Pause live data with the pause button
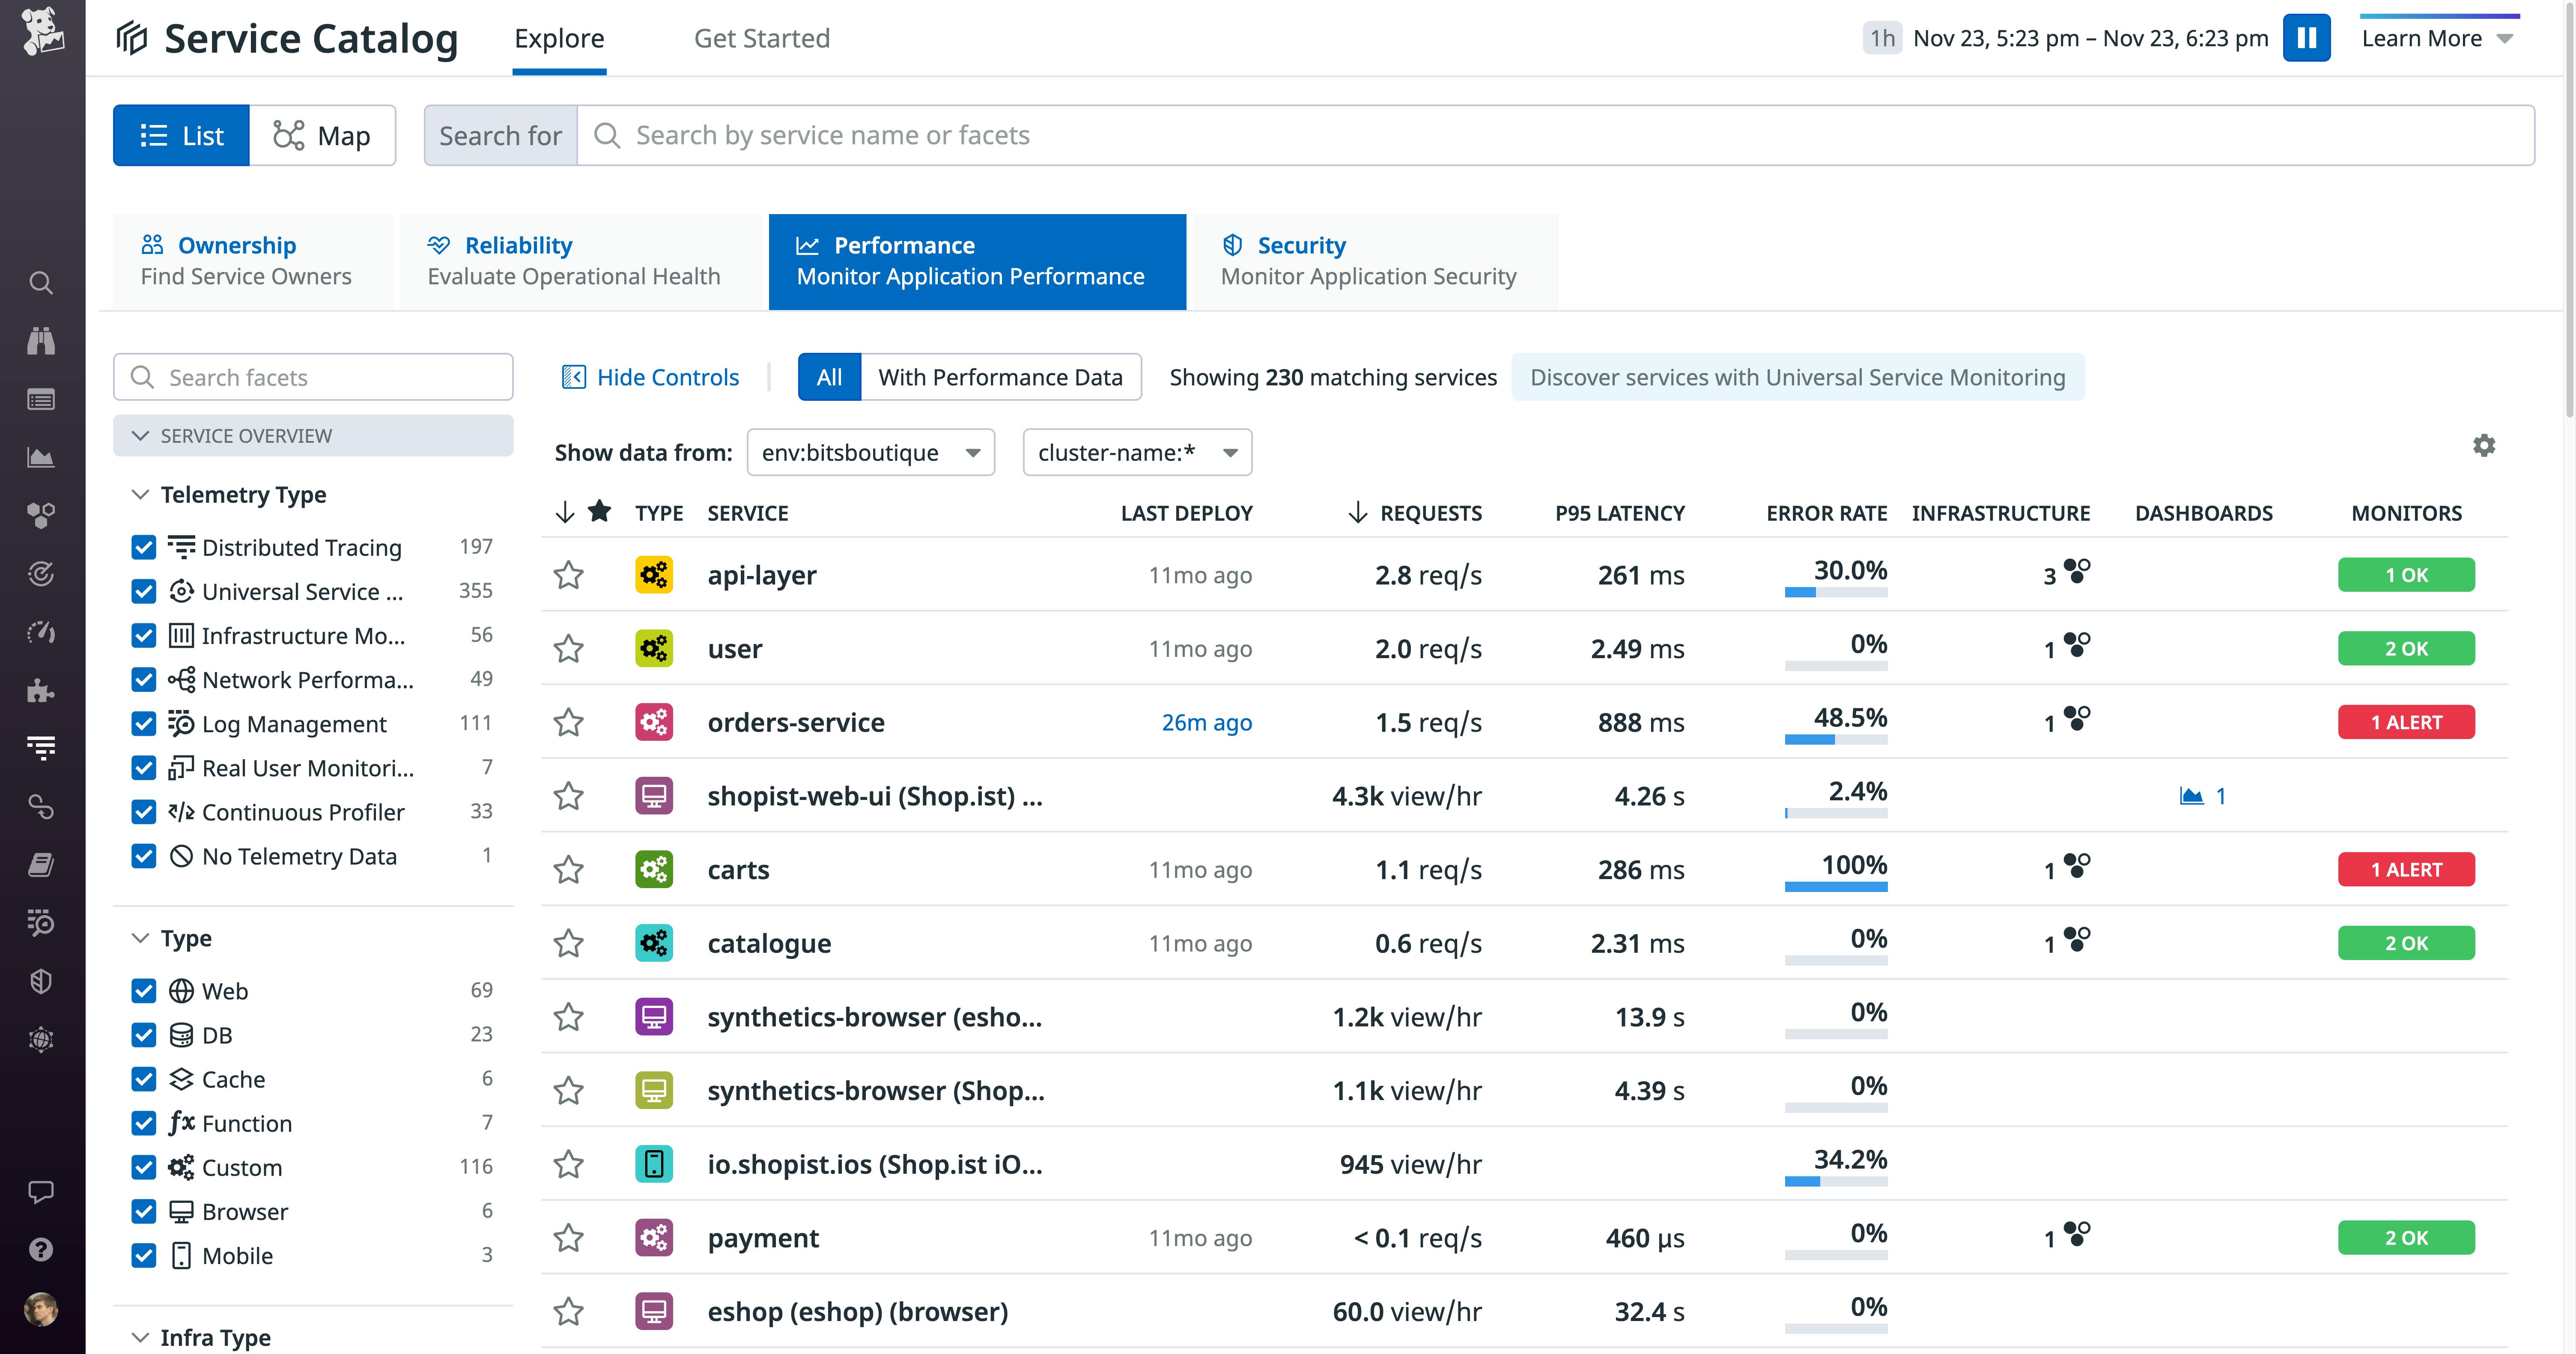 pos(2307,38)
